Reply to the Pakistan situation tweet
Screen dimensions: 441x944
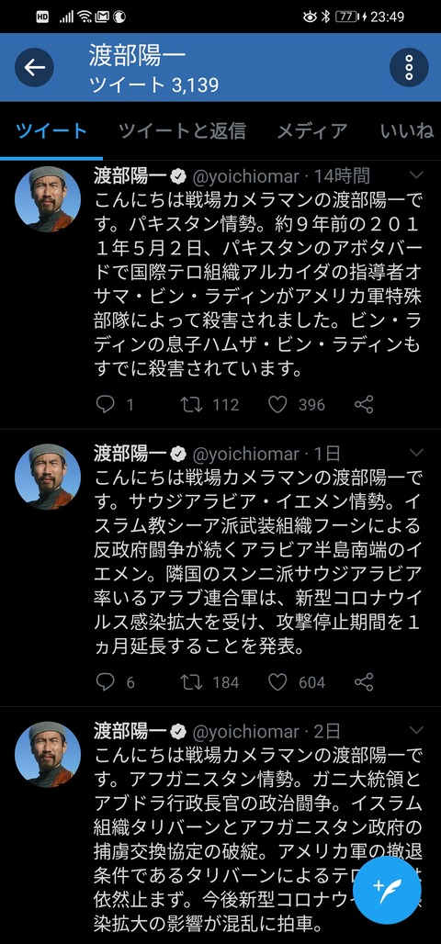coord(106,405)
